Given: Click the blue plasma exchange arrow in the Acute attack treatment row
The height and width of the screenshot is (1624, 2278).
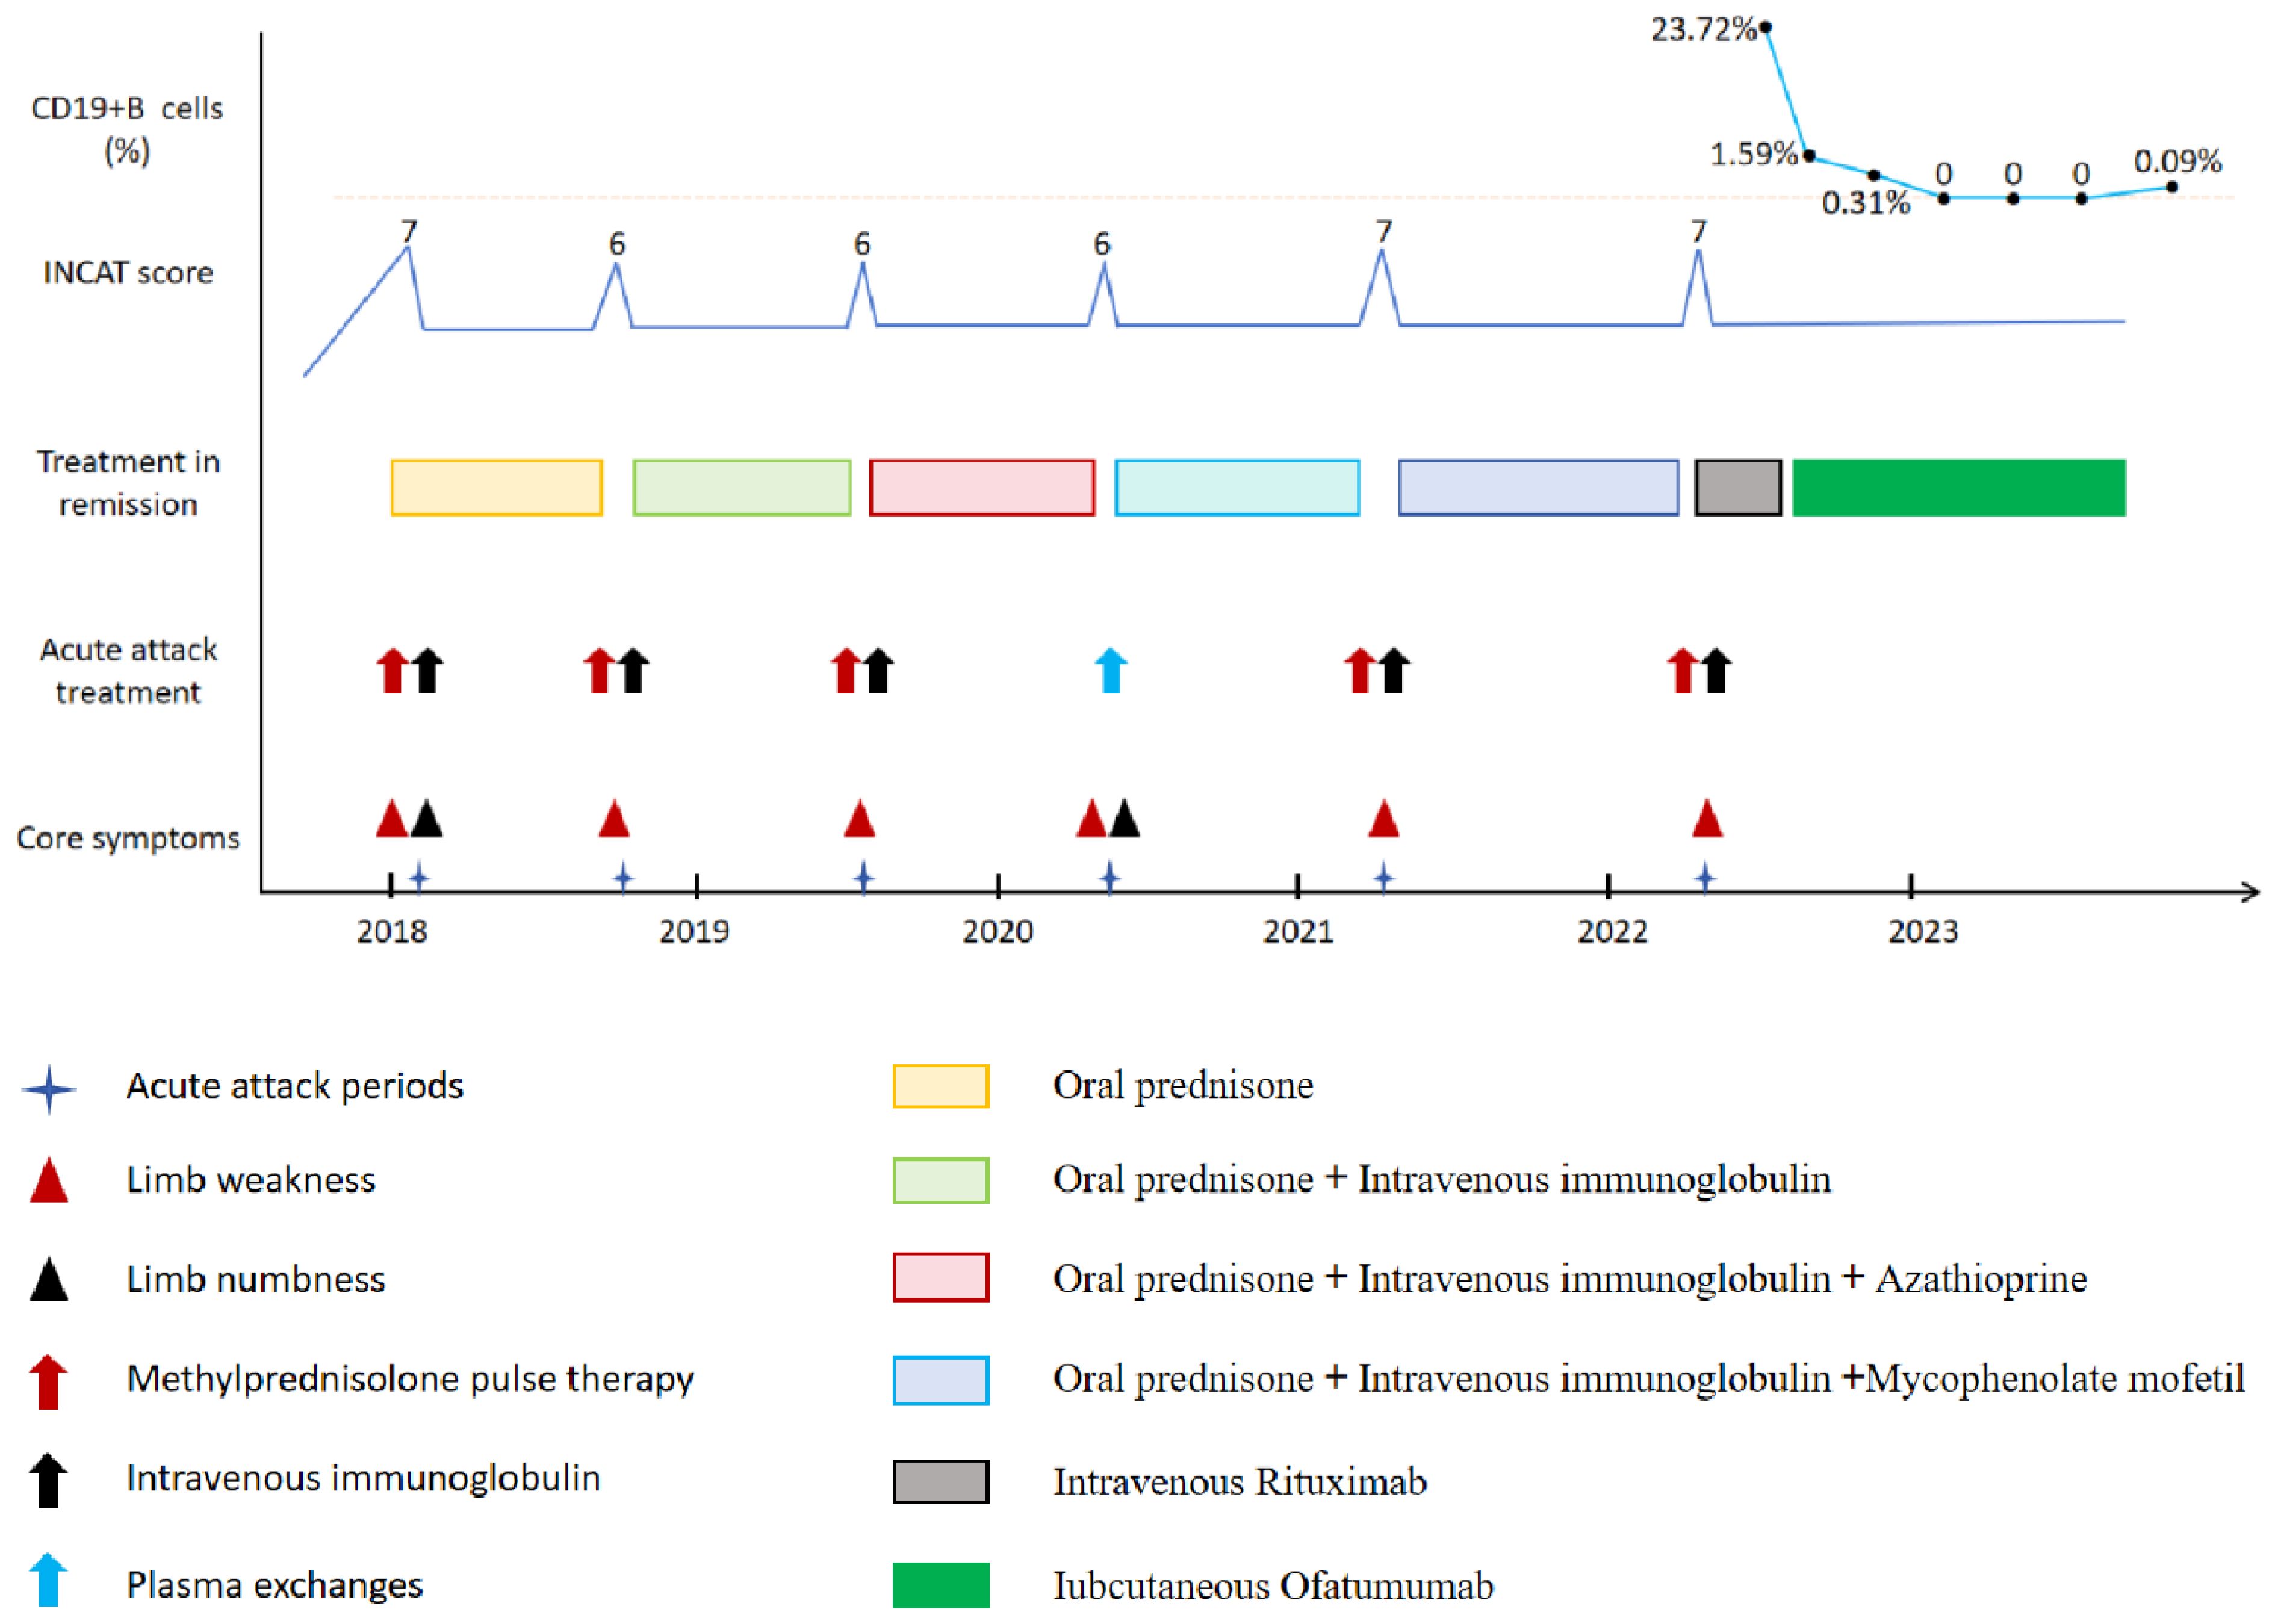Looking at the screenshot, I should (x=1111, y=670).
